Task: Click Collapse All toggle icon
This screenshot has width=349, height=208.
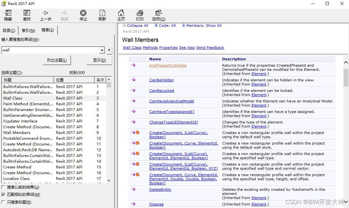Action: [x=124, y=25]
